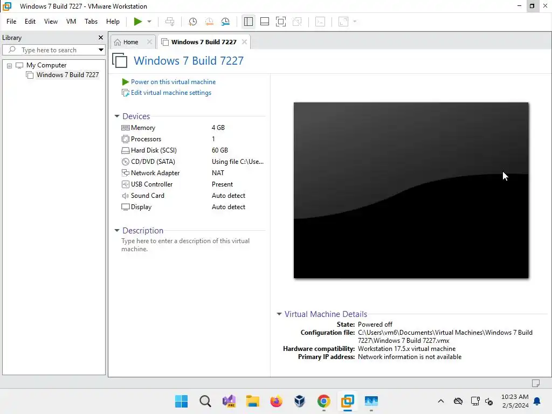Launch Visual Studio Preview from taskbar
The image size is (552, 414).
coord(229,401)
